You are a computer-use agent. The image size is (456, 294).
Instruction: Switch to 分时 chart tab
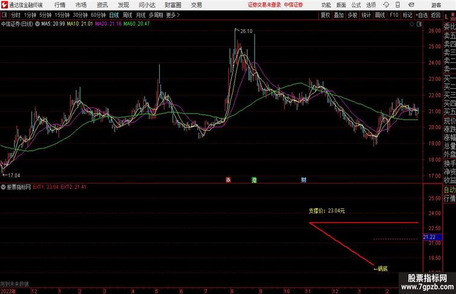pyautogui.click(x=16, y=15)
